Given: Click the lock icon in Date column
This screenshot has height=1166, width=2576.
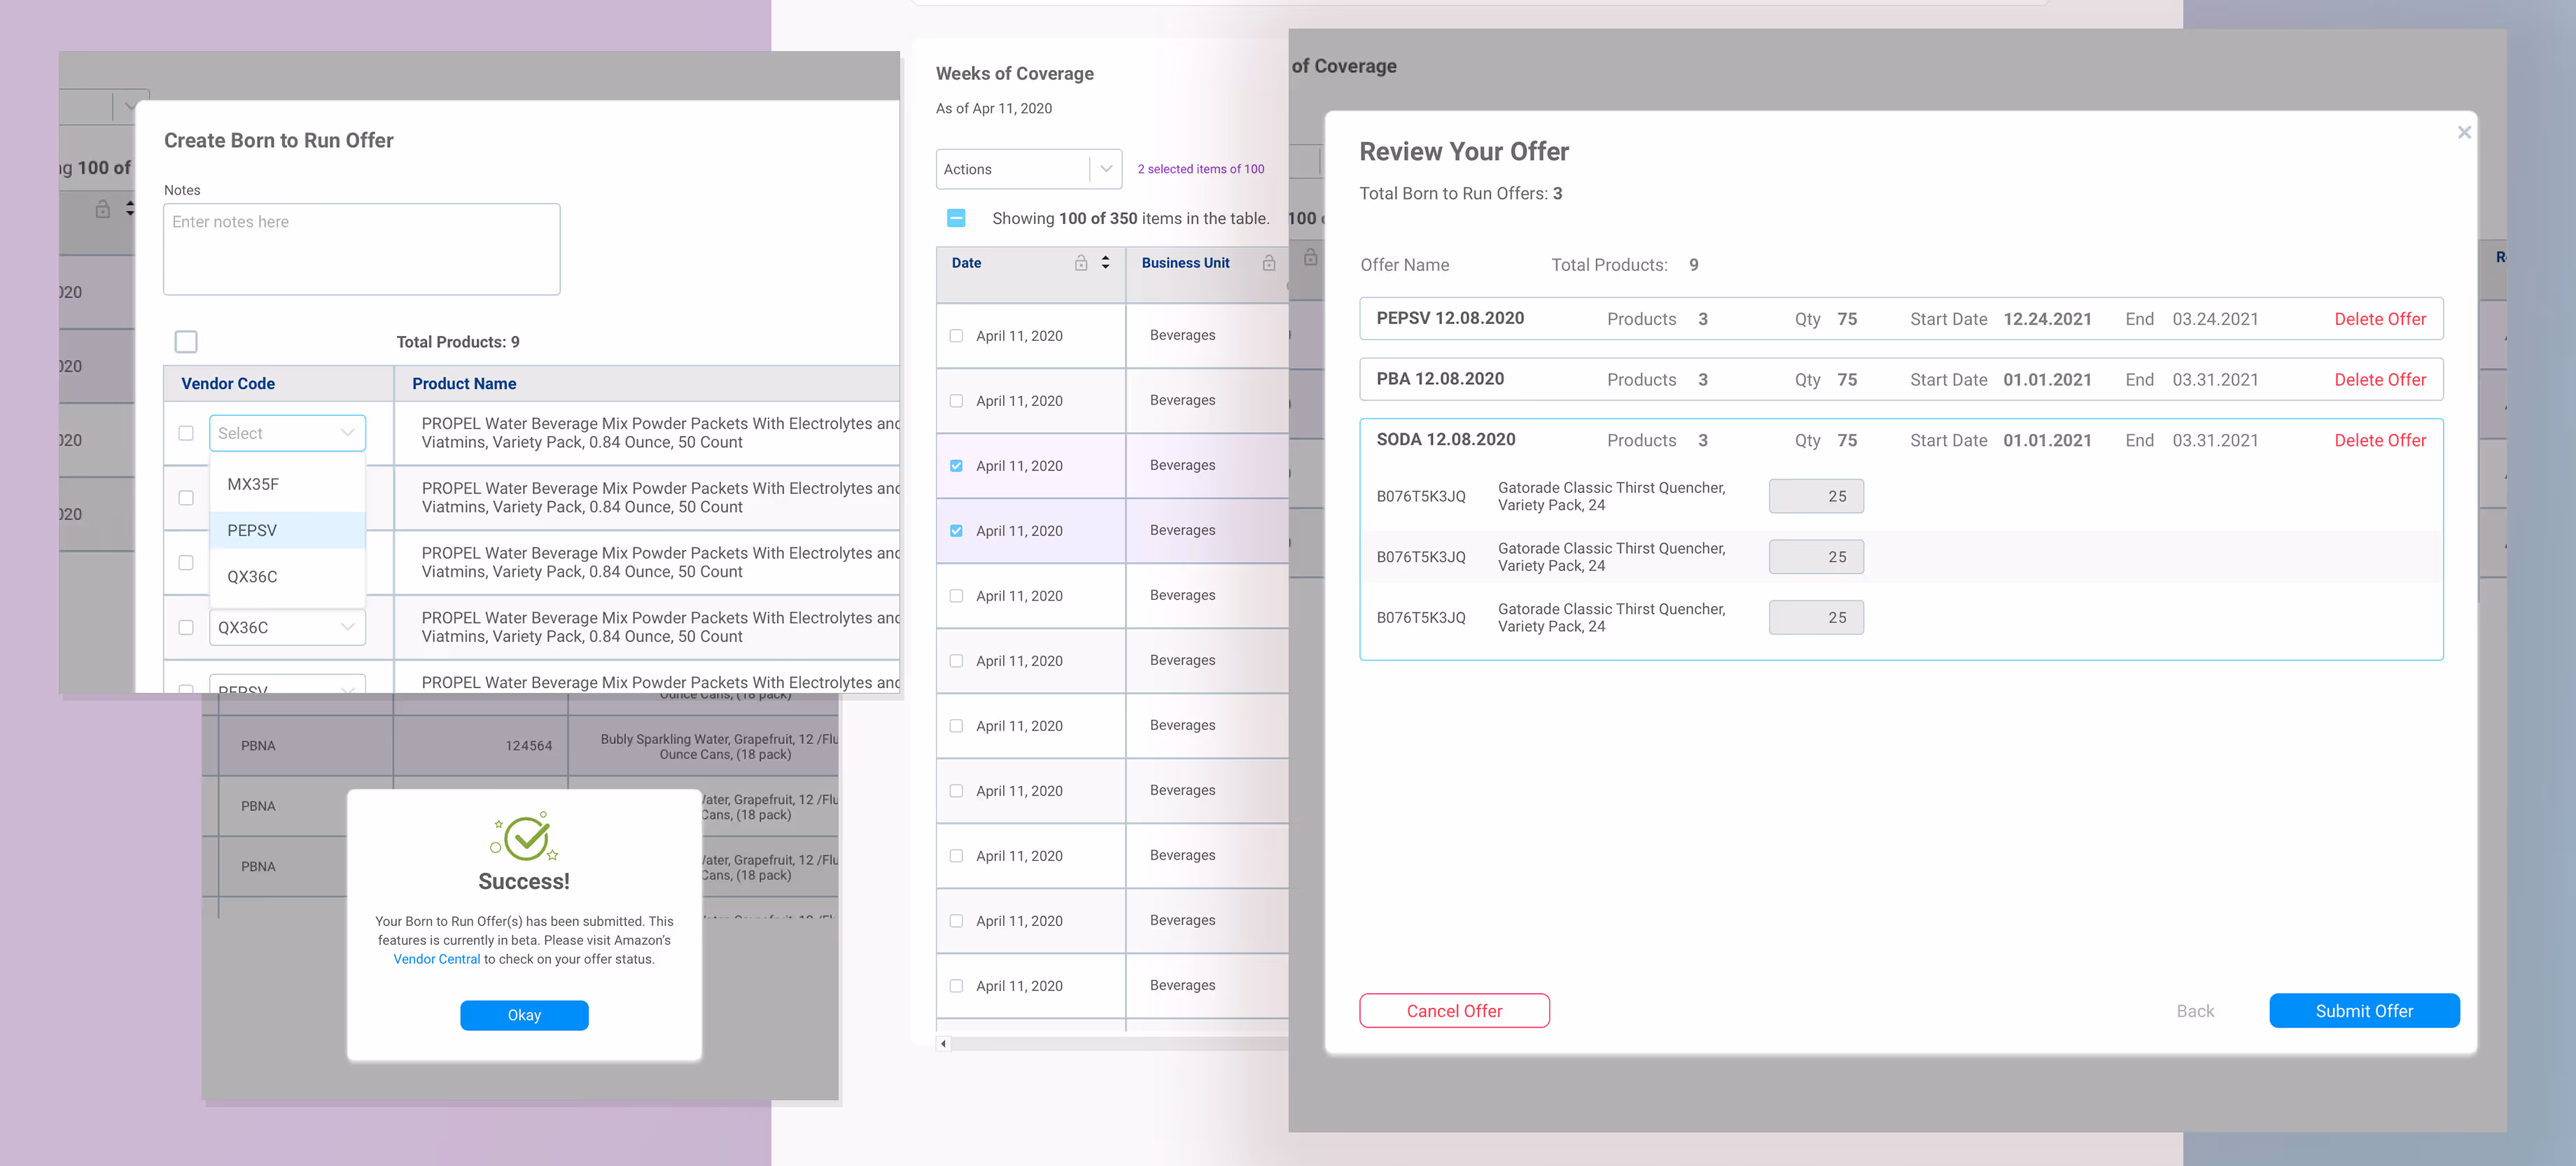Looking at the screenshot, I should (1081, 263).
